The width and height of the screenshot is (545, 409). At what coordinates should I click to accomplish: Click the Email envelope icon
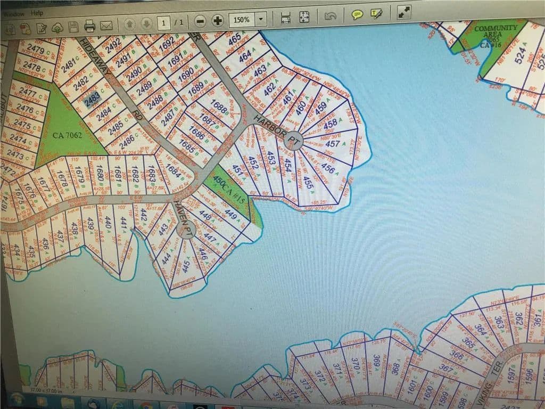[x=106, y=26]
